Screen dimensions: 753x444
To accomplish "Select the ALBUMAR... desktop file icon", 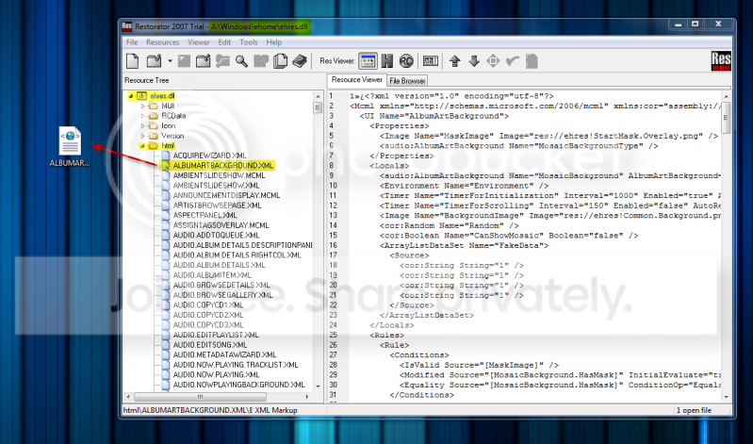I will 70,146.
